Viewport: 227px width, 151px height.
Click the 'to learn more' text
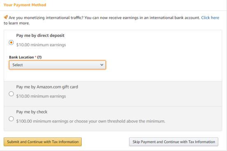tap(17, 23)
